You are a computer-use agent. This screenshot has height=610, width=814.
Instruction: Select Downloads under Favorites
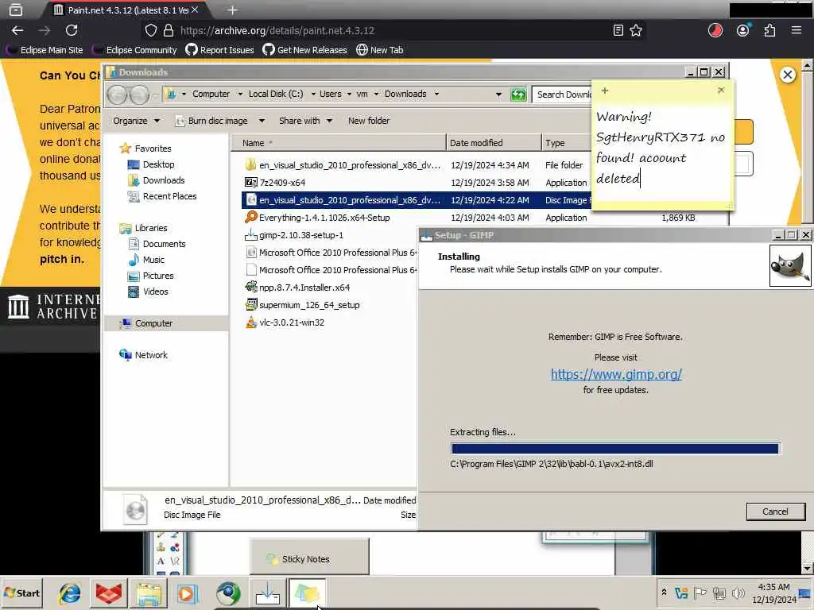[x=156, y=180]
